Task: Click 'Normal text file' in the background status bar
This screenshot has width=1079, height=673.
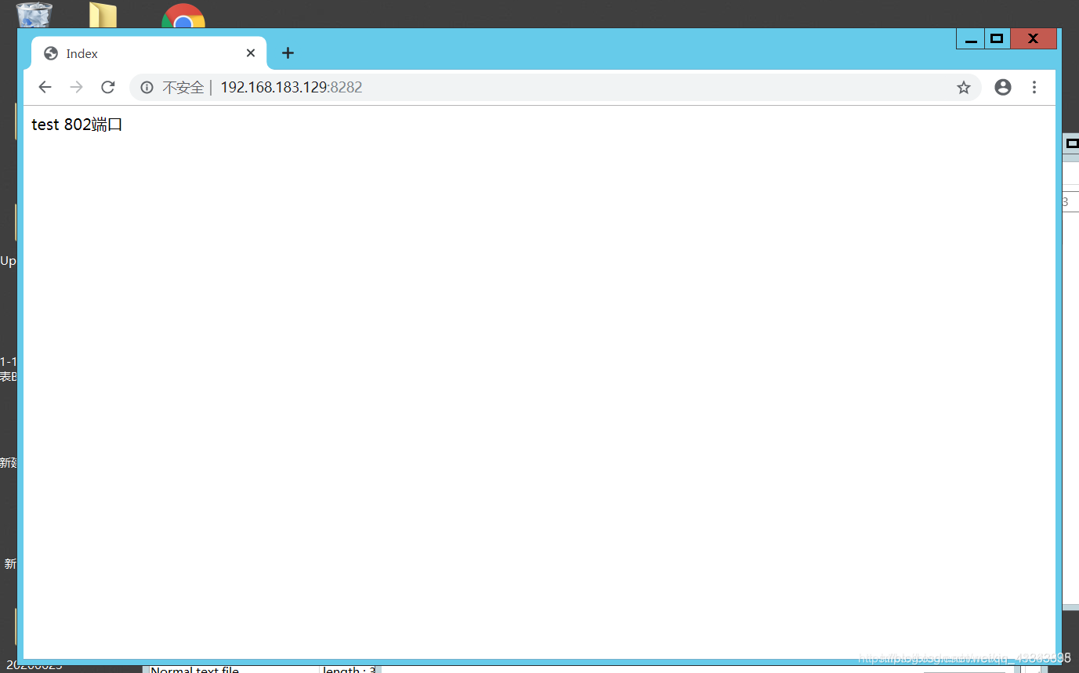Action: click(194, 669)
